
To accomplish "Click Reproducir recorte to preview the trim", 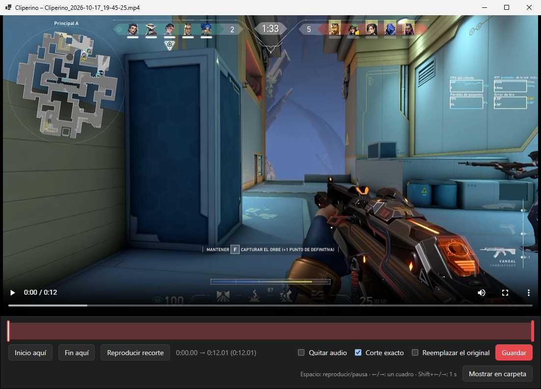I will pyautogui.click(x=135, y=353).
